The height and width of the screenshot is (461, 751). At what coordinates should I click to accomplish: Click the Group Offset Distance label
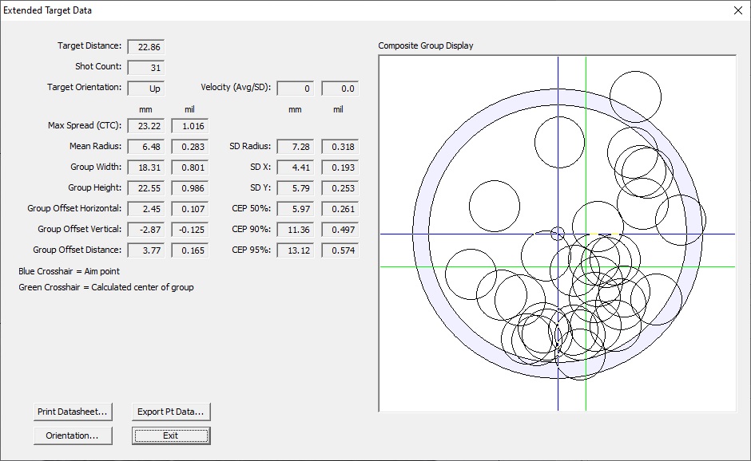(x=77, y=250)
